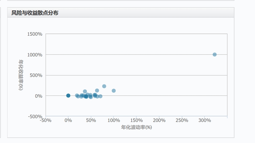Click the rightmost dot on the zero line

pos(100,96)
